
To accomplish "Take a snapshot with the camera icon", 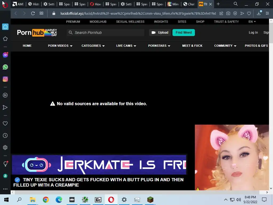I will click(x=228, y=13).
